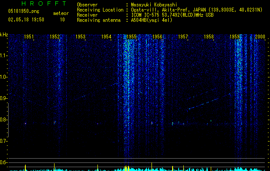270x171 pixels.
Task: Click the 1956 time axis label
Action: 157,36
